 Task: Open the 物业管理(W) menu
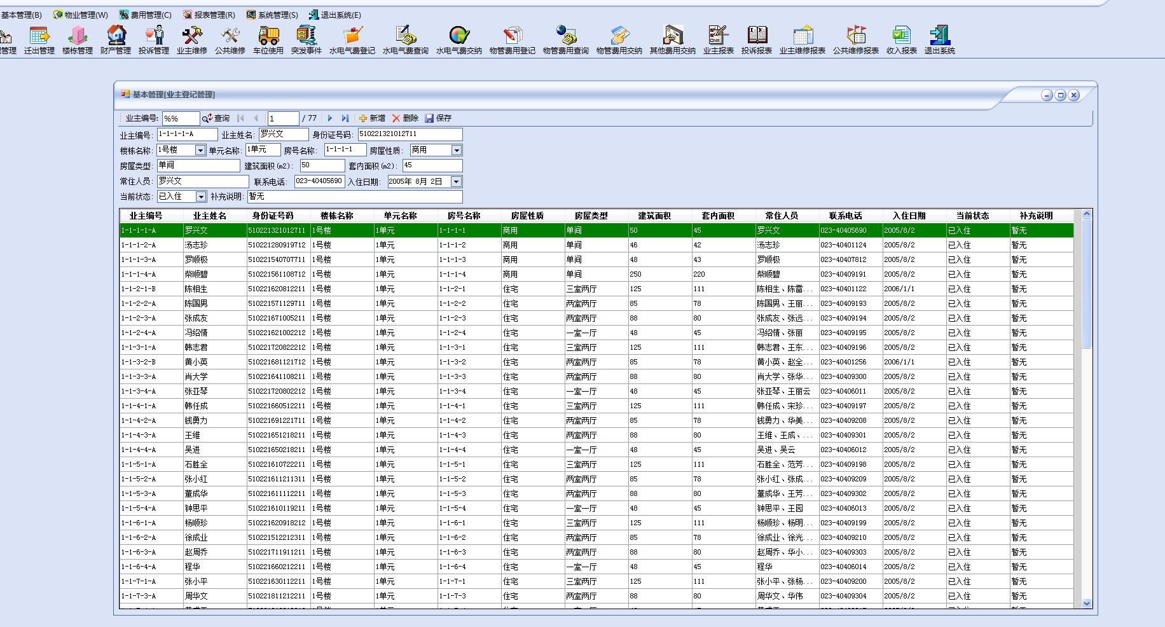pyautogui.click(x=81, y=15)
